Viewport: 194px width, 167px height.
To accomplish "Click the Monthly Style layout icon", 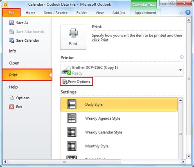I will pos(72,146).
